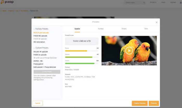This screenshot has width=182, height=108.
Task: Cancel the processing dialog
Action: point(38,103)
